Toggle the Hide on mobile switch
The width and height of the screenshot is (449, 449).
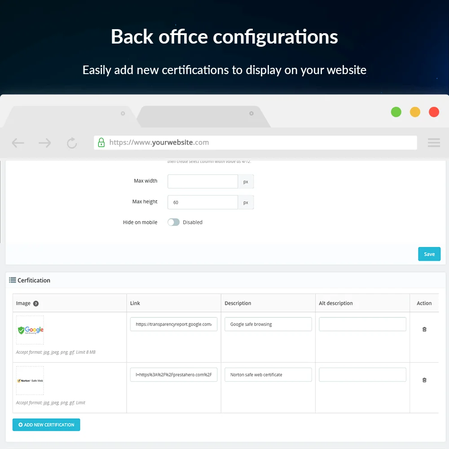(173, 222)
